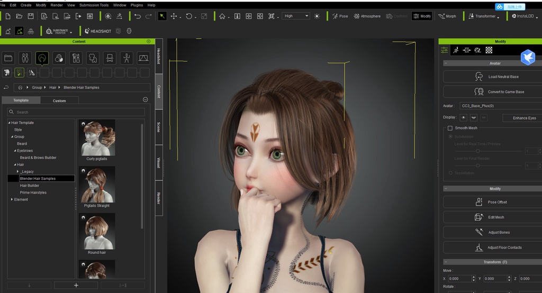Viewport: 542px width, 293px height.
Task: Open the Project folder category icon
Action: tap(8, 58)
